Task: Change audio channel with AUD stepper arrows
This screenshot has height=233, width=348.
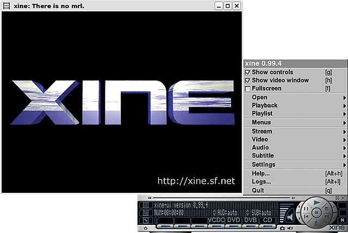Action: click(x=214, y=213)
